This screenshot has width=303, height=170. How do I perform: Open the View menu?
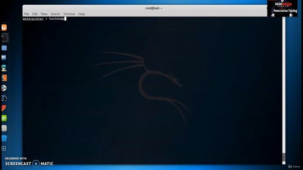click(44, 14)
